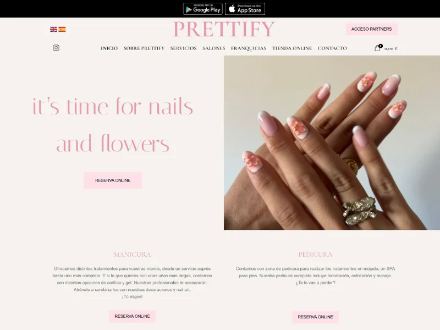Switch language with the Spanish flag
The height and width of the screenshot is (330, 440).
(x=62, y=29)
